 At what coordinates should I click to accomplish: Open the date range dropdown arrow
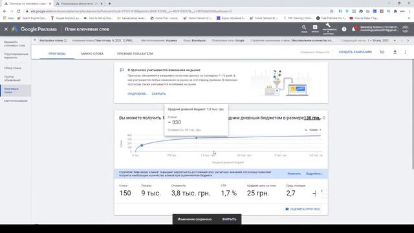click(395, 40)
